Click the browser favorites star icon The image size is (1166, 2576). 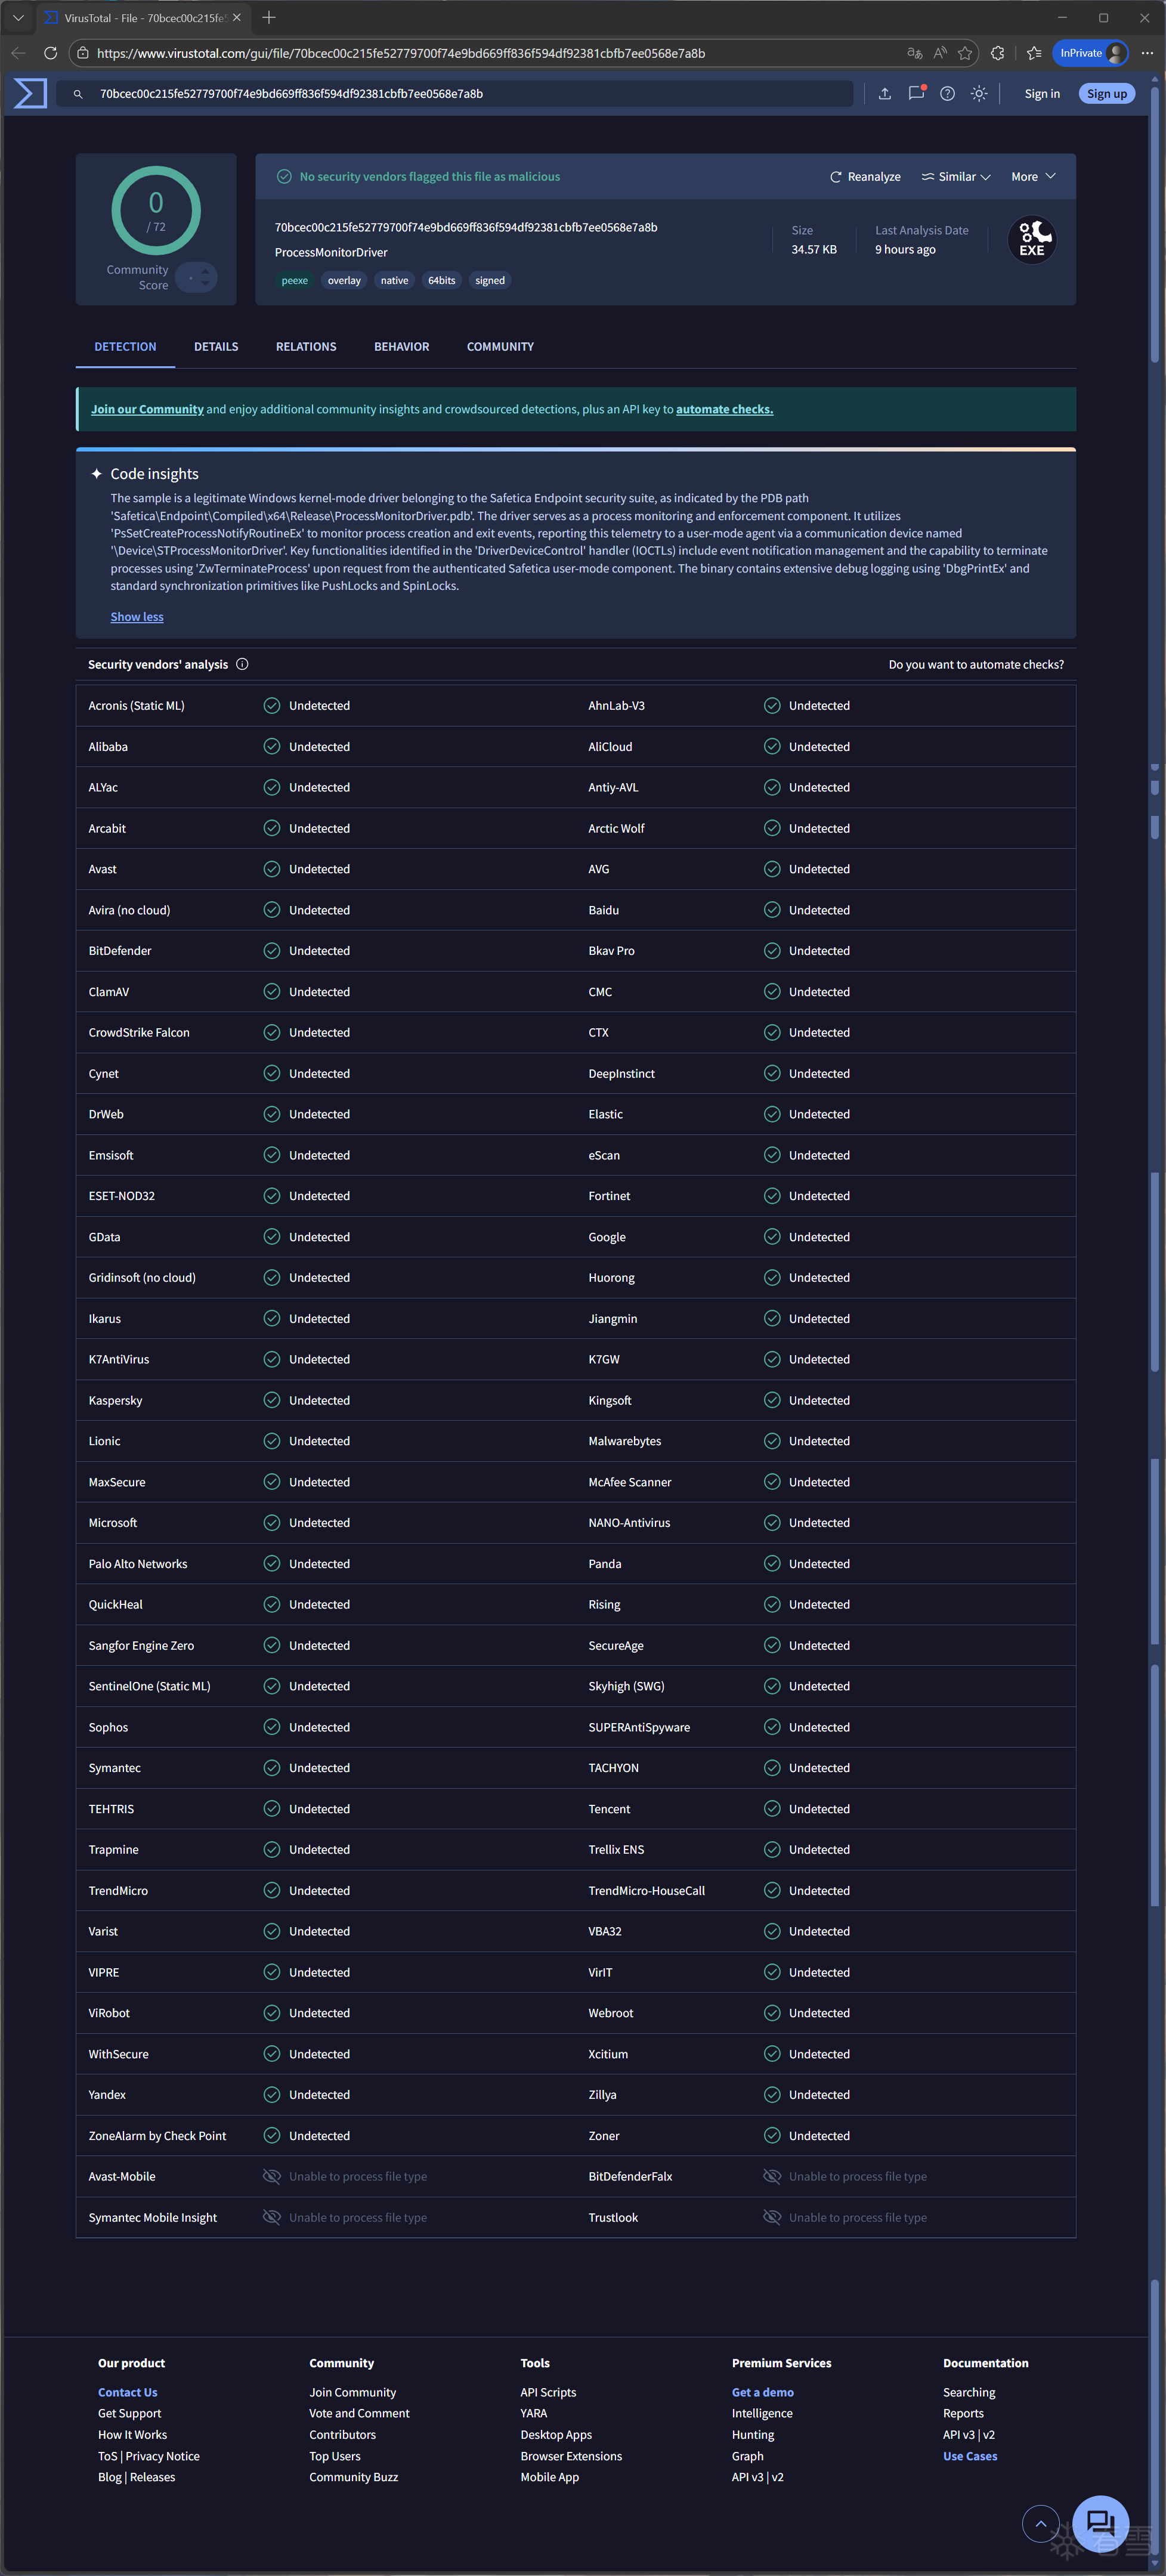pos(965,53)
